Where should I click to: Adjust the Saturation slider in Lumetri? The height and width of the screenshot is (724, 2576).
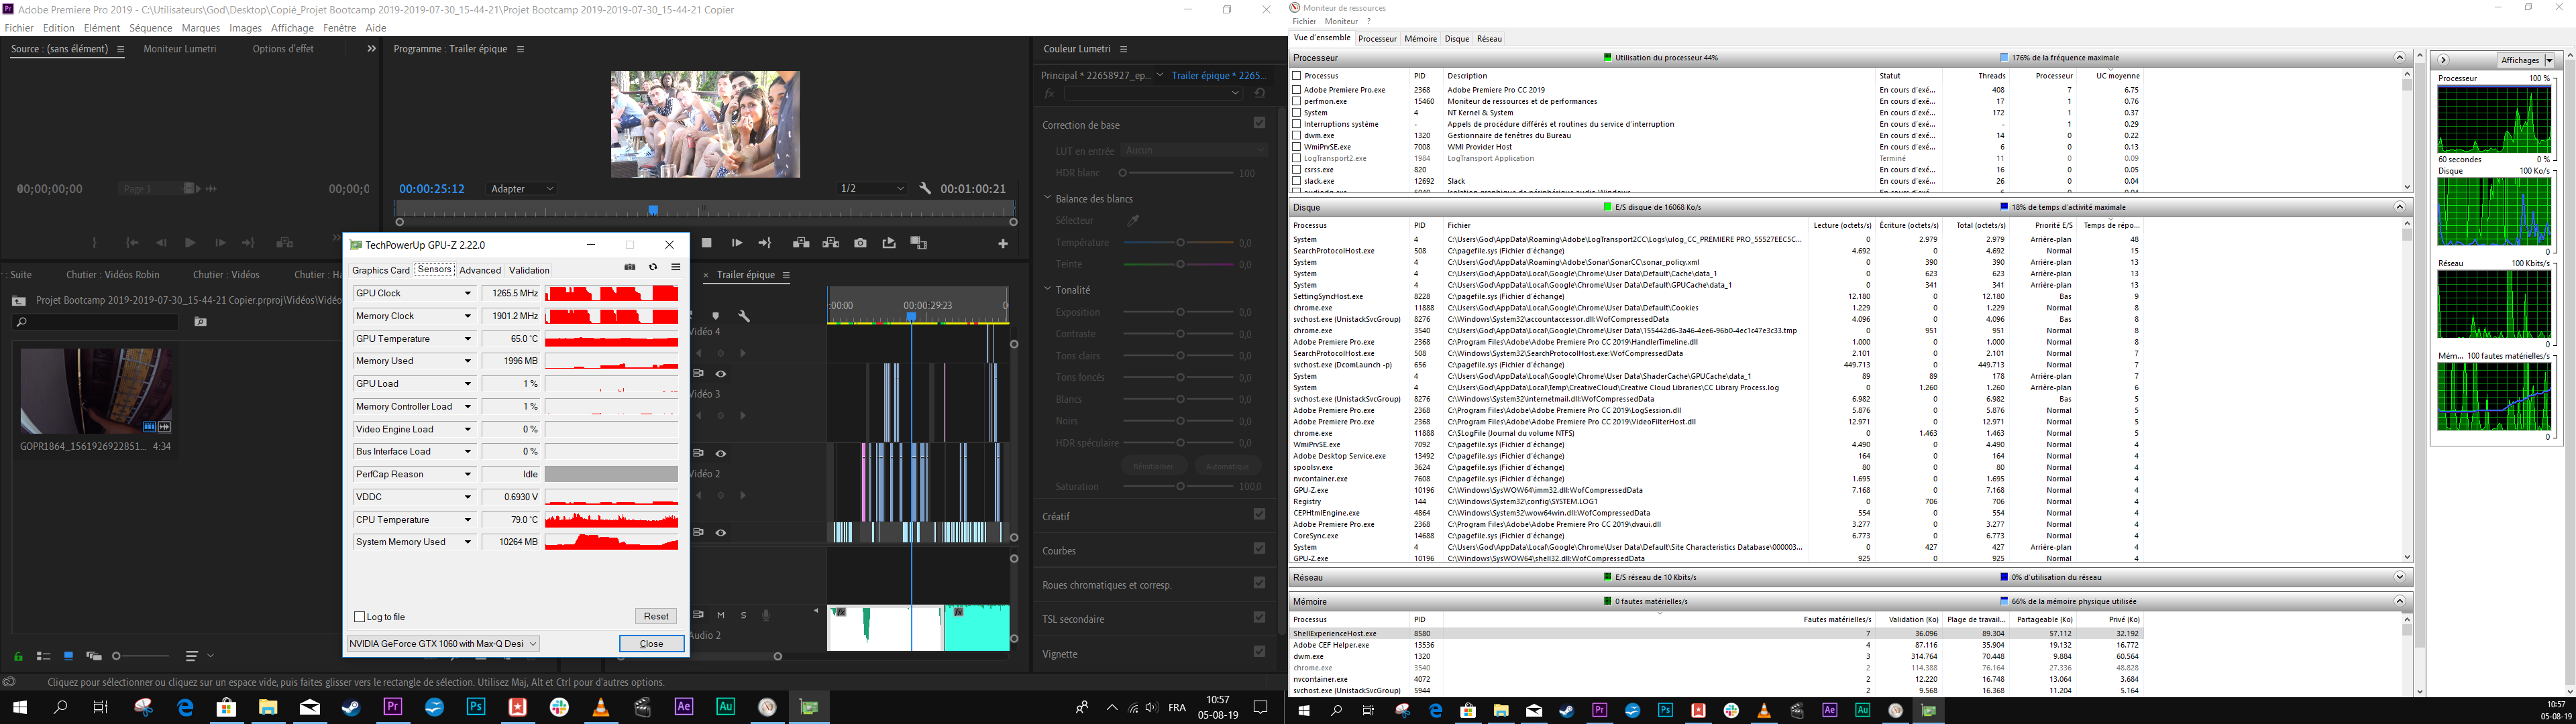pos(1181,486)
